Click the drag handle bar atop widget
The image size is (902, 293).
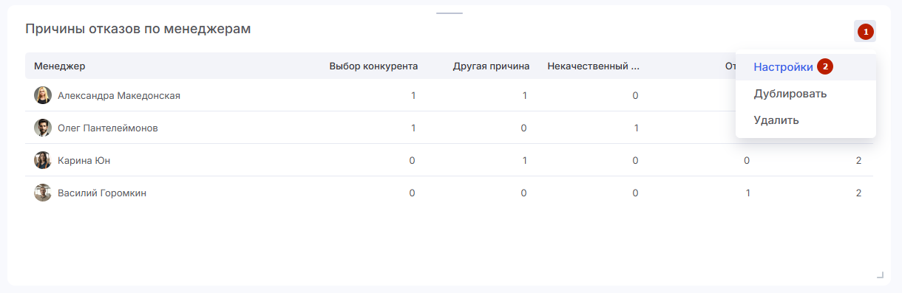coord(450,13)
